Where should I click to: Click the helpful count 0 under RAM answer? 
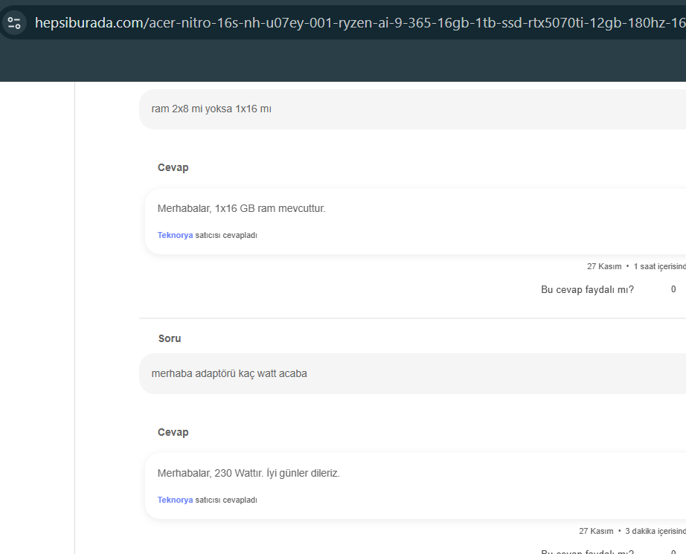tap(673, 289)
